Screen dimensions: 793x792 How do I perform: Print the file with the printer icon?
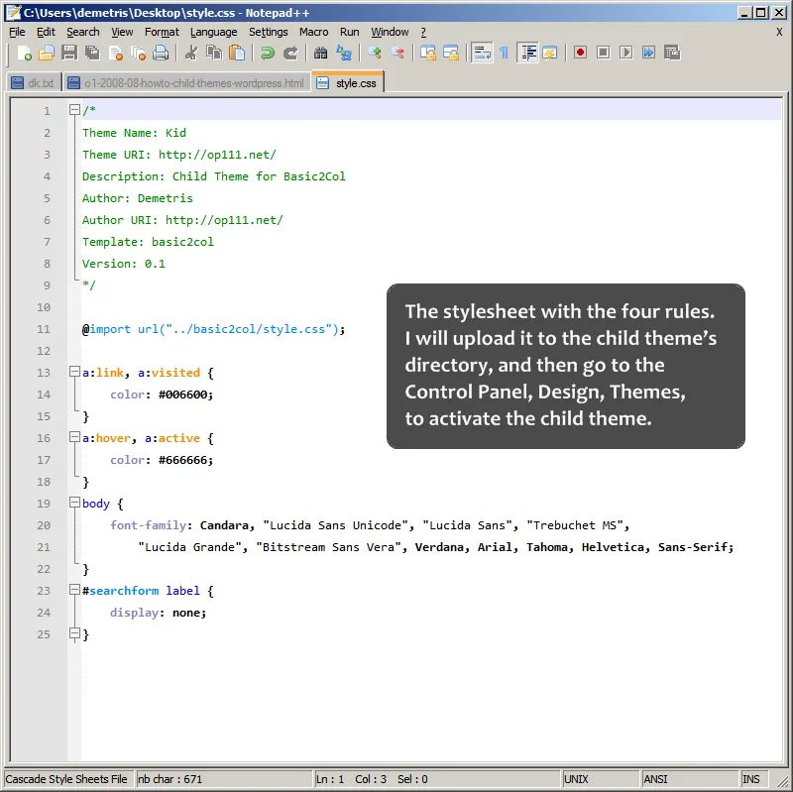pyautogui.click(x=161, y=53)
